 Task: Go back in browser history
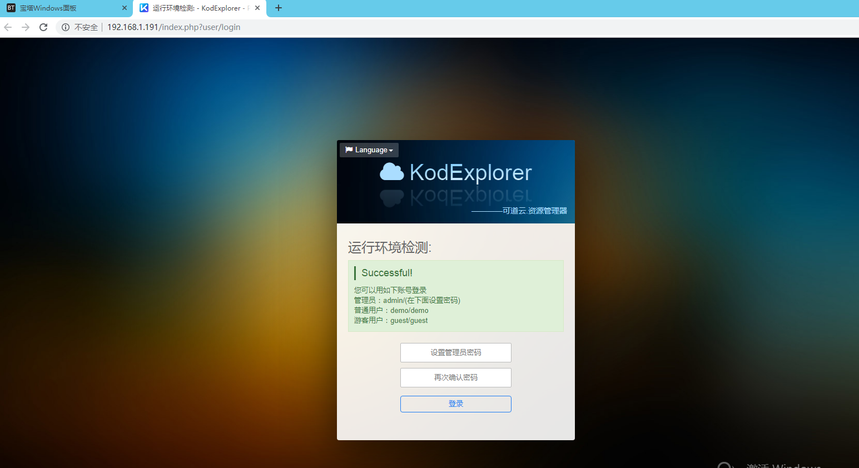coord(8,27)
